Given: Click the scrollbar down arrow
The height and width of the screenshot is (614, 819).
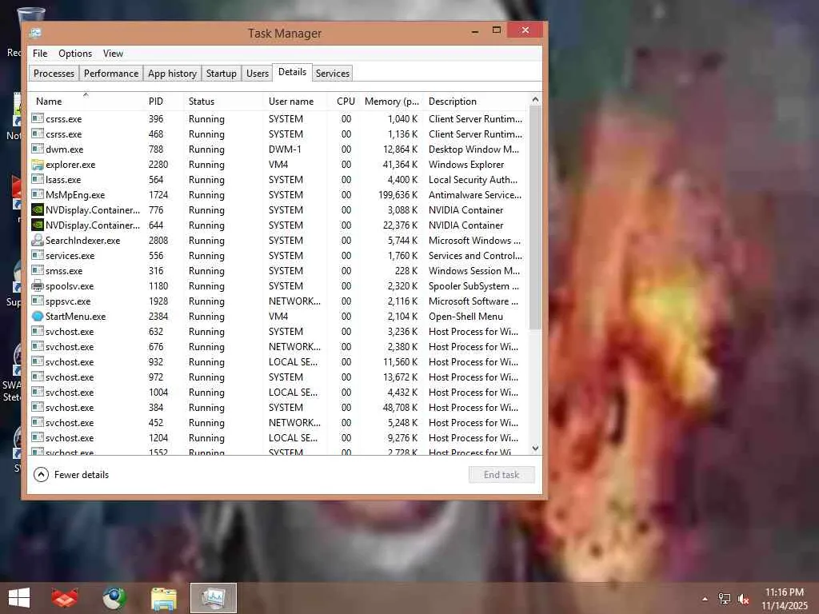Looking at the screenshot, I should pyautogui.click(x=535, y=448).
